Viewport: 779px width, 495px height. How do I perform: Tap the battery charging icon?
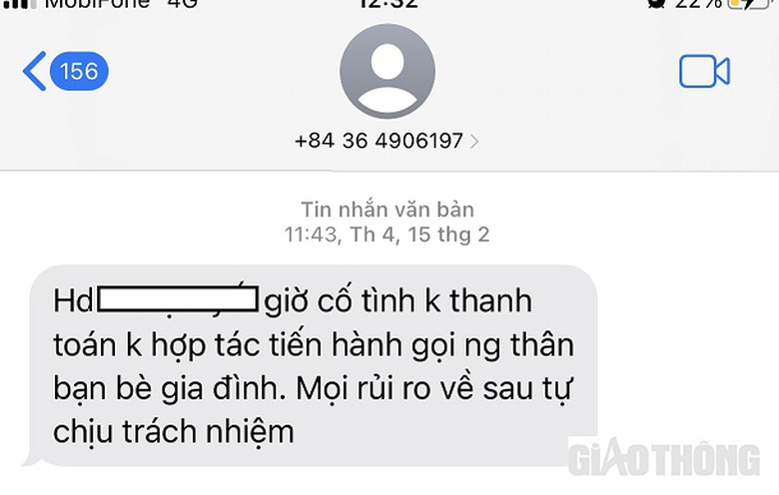(749, 4)
